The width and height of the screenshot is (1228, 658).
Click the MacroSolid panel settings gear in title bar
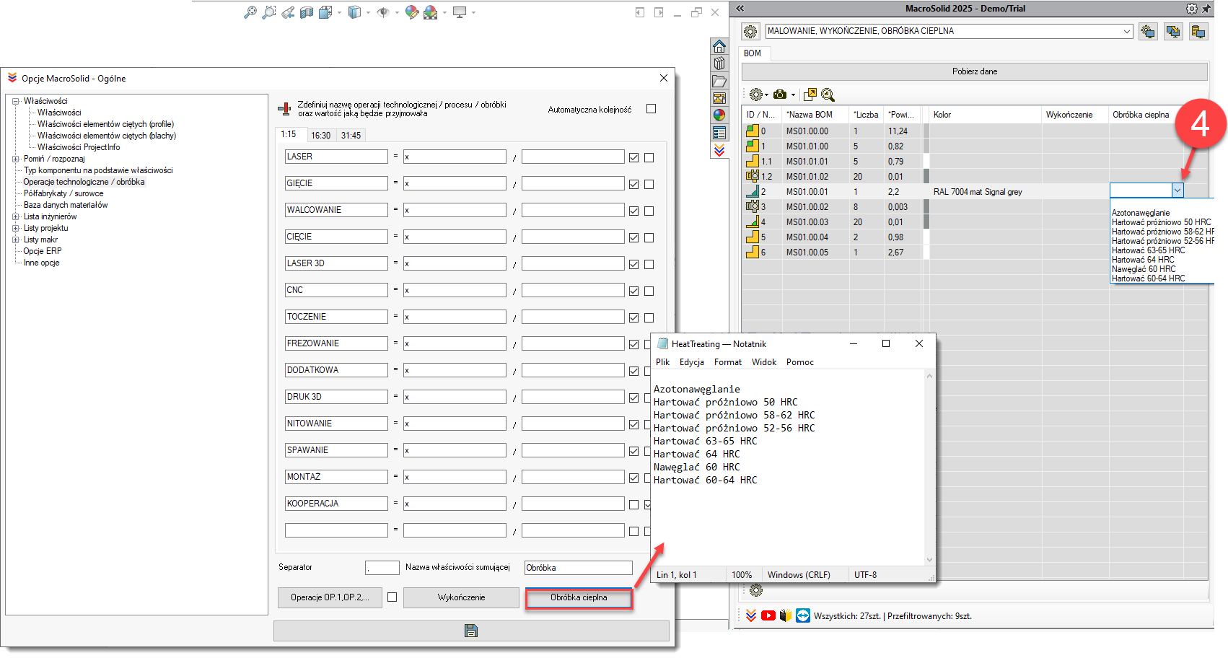(x=1191, y=9)
